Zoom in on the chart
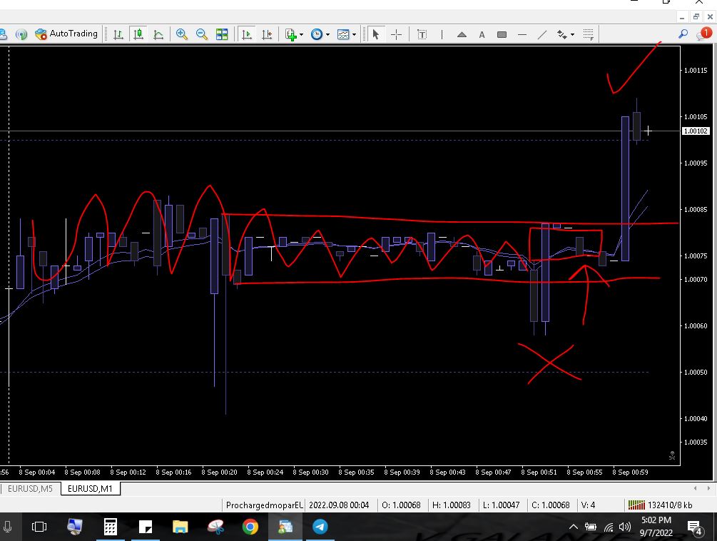 click(x=182, y=34)
